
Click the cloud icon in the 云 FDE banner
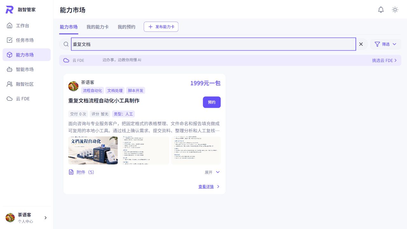click(66, 60)
